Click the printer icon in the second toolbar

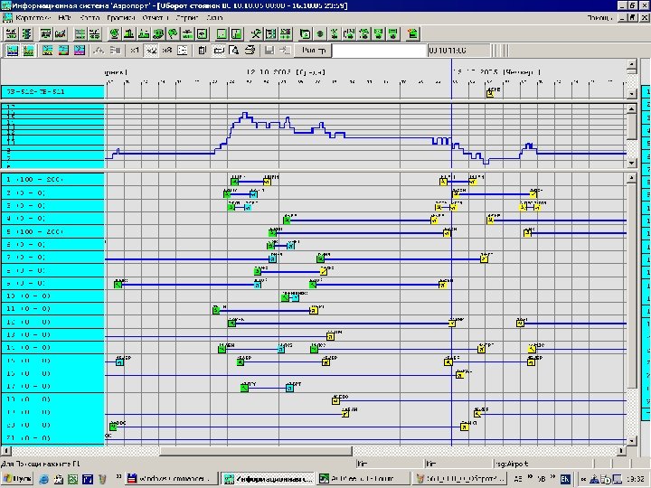(250, 51)
